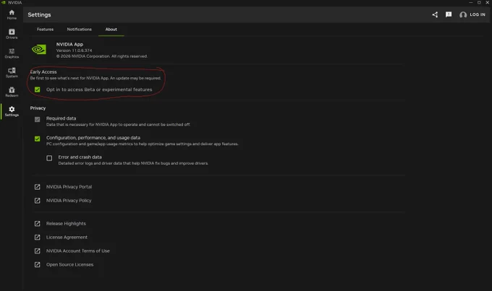Maximize the NVIDIA window
492x291 pixels.
pos(479,2)
